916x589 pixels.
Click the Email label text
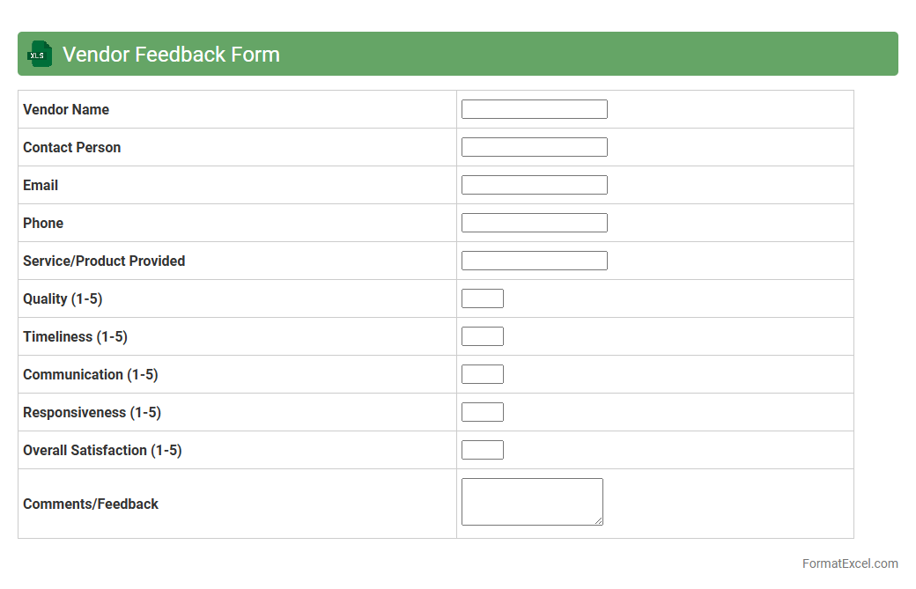point(41,185)
